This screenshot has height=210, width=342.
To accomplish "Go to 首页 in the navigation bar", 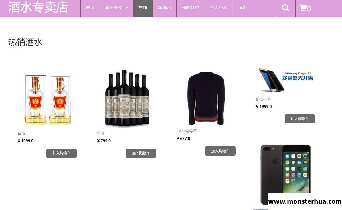I will [x=90, y=8].
